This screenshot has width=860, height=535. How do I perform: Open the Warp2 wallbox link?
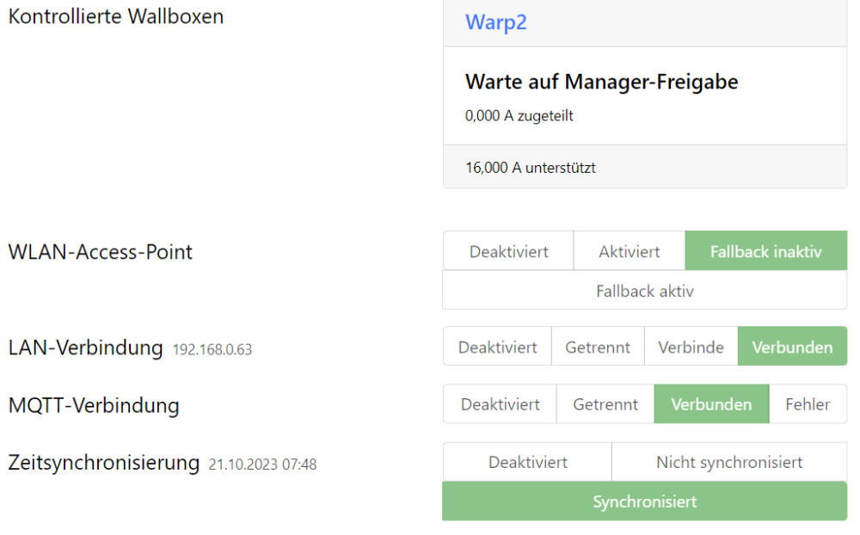[x=495, y=22]
